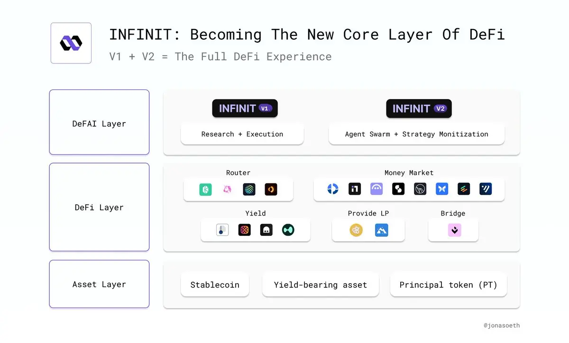The image size is (569, 343).
Task: Click the pink grid-pattern icon under Yield
Action: click(x=244, y=230)
